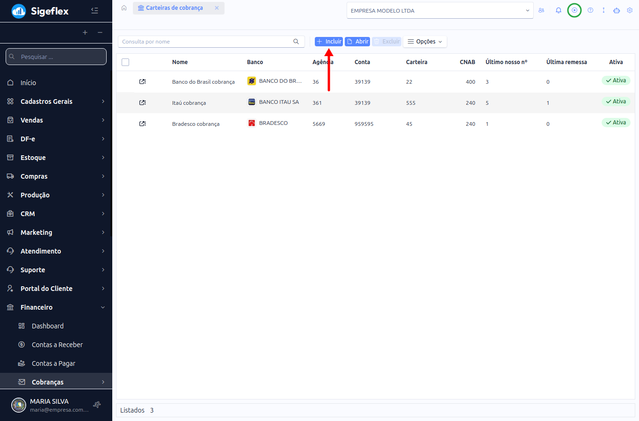The width and height of the screenshot is (639, 421).
Task: Sort by the Banco column header
Action: click(255, 62)
